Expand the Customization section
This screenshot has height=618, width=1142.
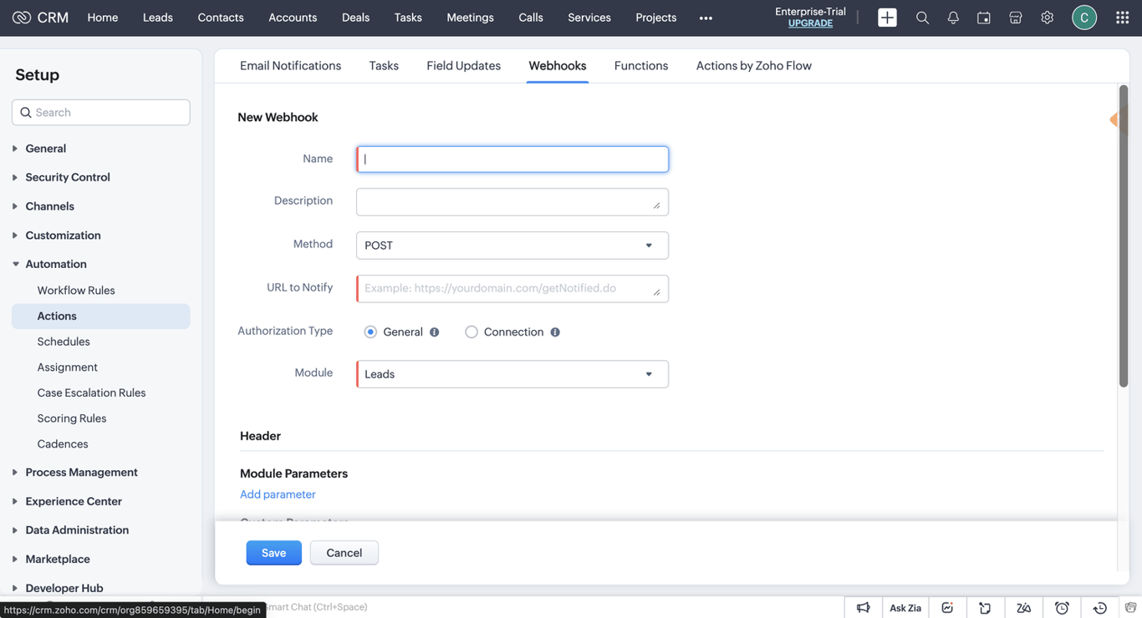[x=63, y=236]
